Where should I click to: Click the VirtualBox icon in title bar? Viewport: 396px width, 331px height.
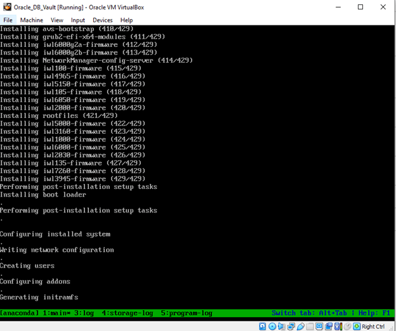[x=8, y=7]
